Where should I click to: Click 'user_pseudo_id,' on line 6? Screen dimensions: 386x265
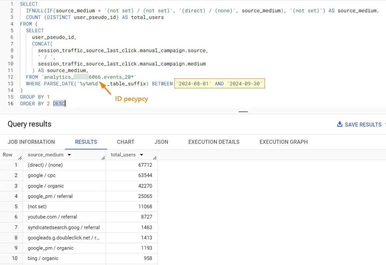(x=54, y=37)
